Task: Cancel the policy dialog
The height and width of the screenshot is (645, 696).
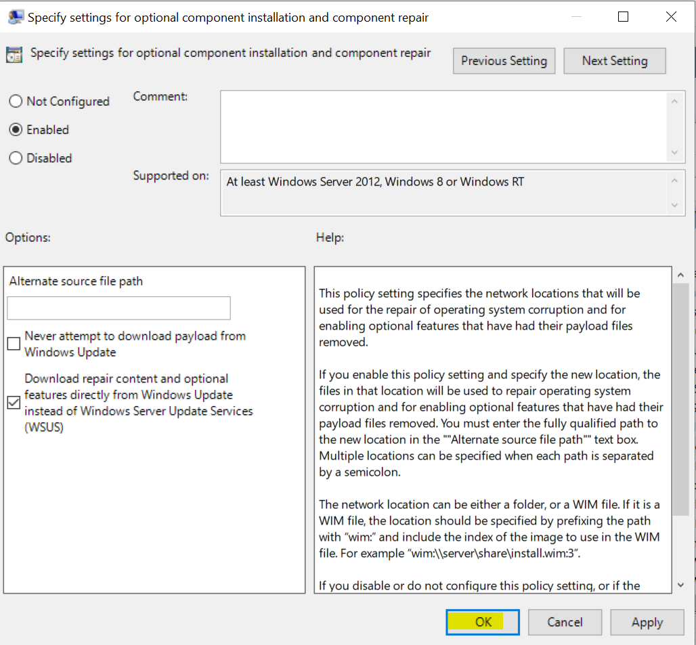Action: point(565,622)
